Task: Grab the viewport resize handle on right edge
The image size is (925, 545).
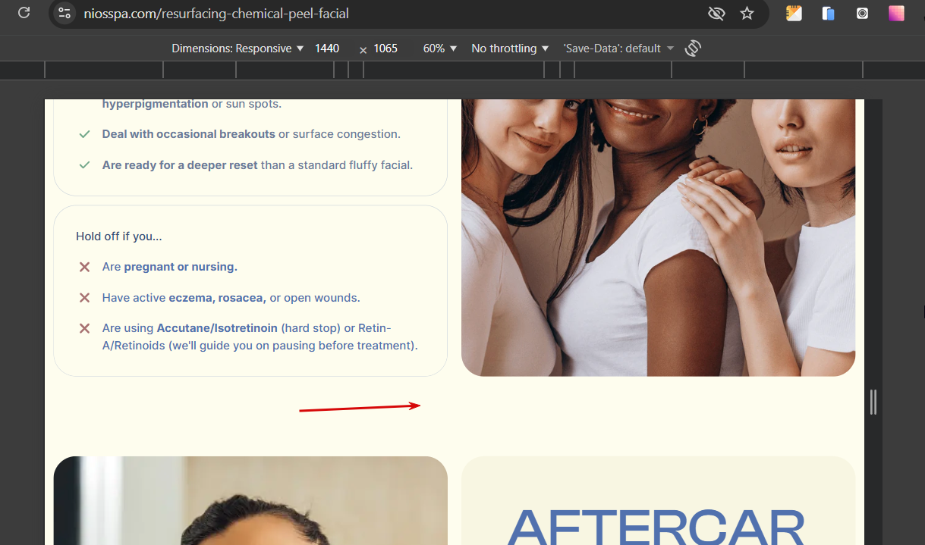Action: (873, 402)
